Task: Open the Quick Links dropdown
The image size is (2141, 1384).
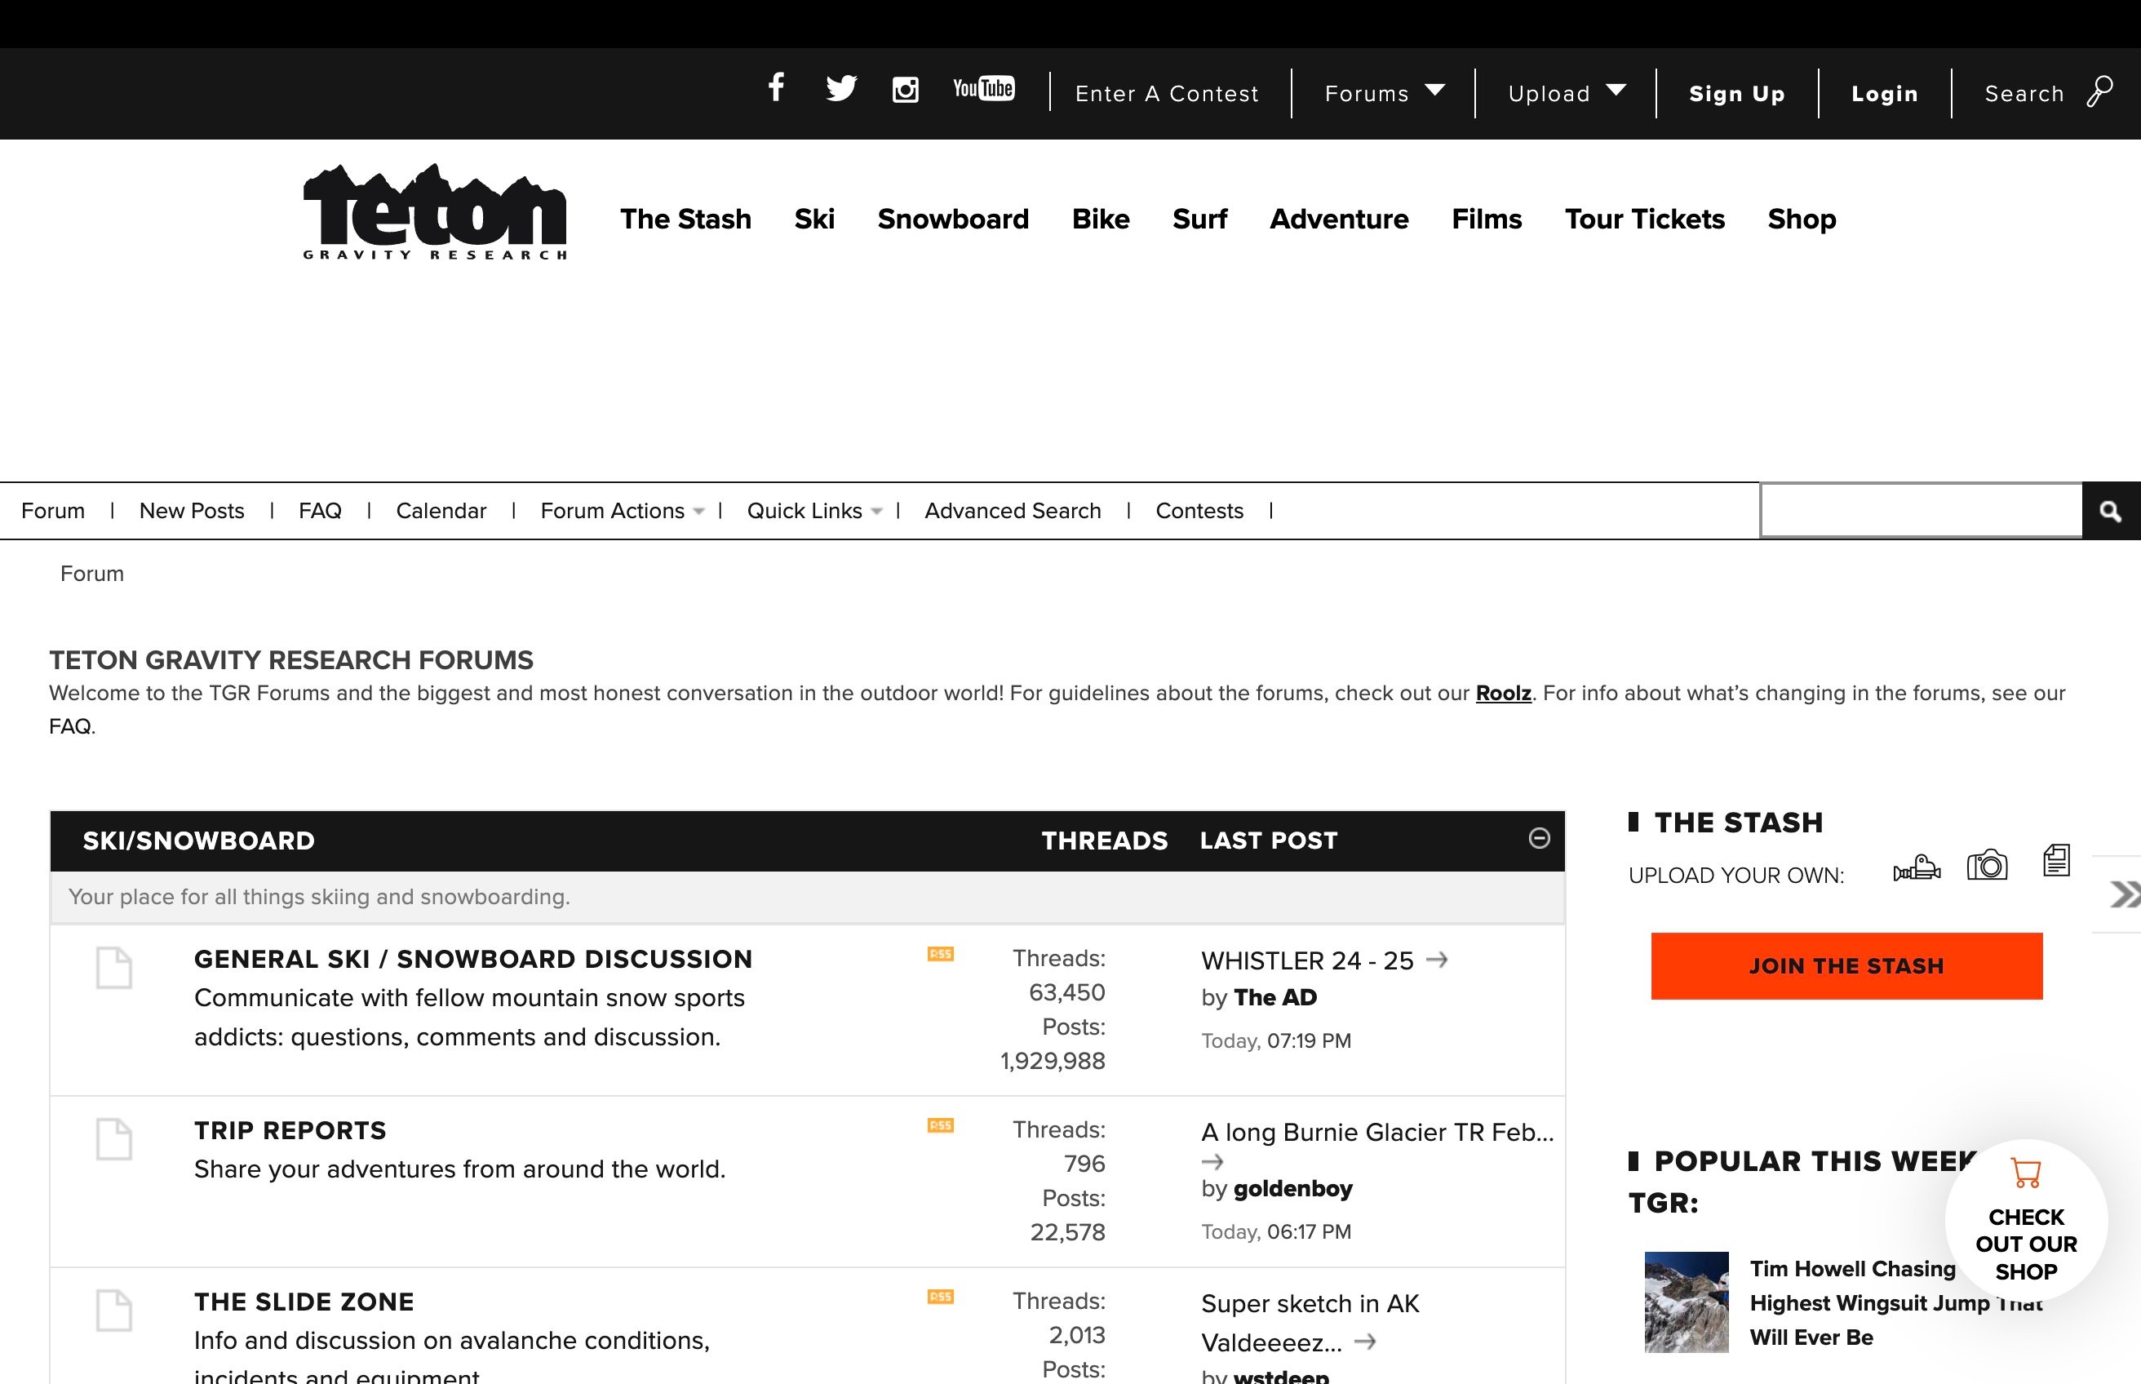Action: coord(814,511)
